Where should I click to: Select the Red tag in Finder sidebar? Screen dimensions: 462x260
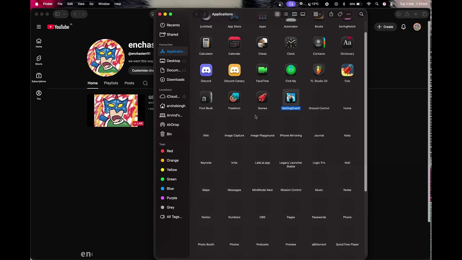tap(173, 151)
